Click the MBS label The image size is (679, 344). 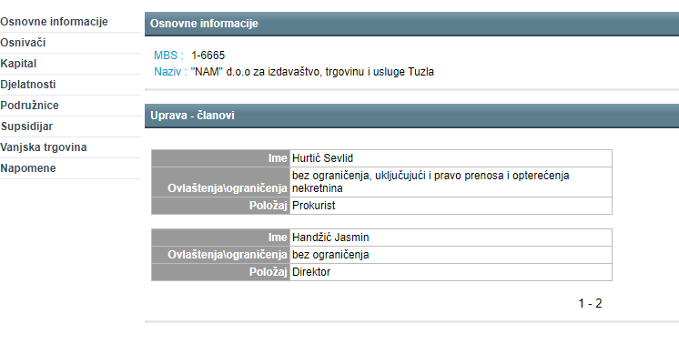coord(169,56)
